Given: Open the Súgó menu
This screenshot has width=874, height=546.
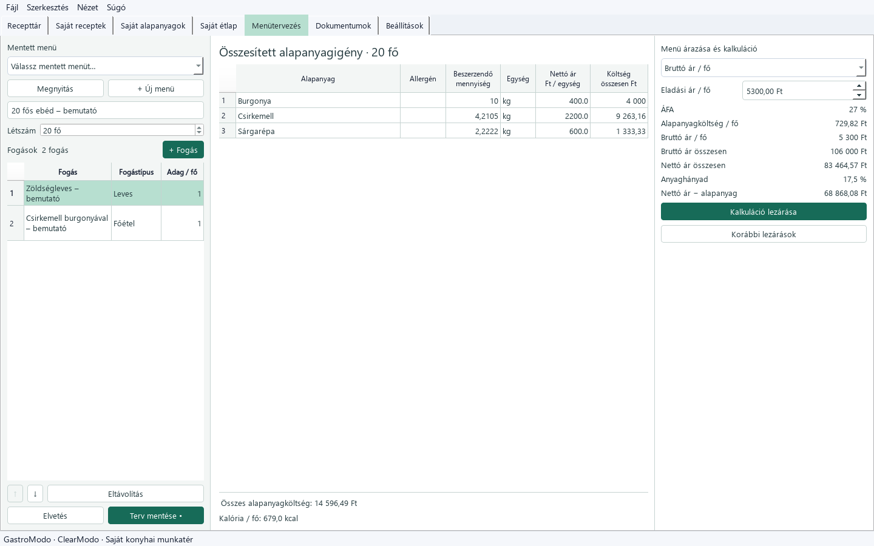Looking at the screenshot, I should (x=116, y=7).
